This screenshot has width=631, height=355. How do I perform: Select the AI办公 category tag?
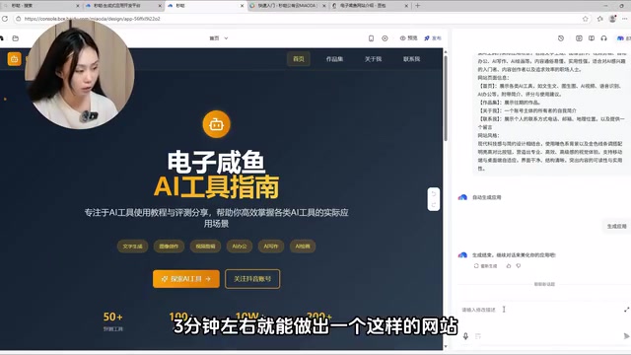point(240,247)
